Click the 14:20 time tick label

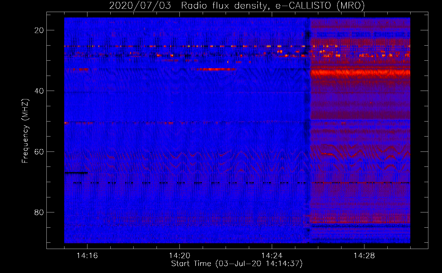click(x=179, y=256)
